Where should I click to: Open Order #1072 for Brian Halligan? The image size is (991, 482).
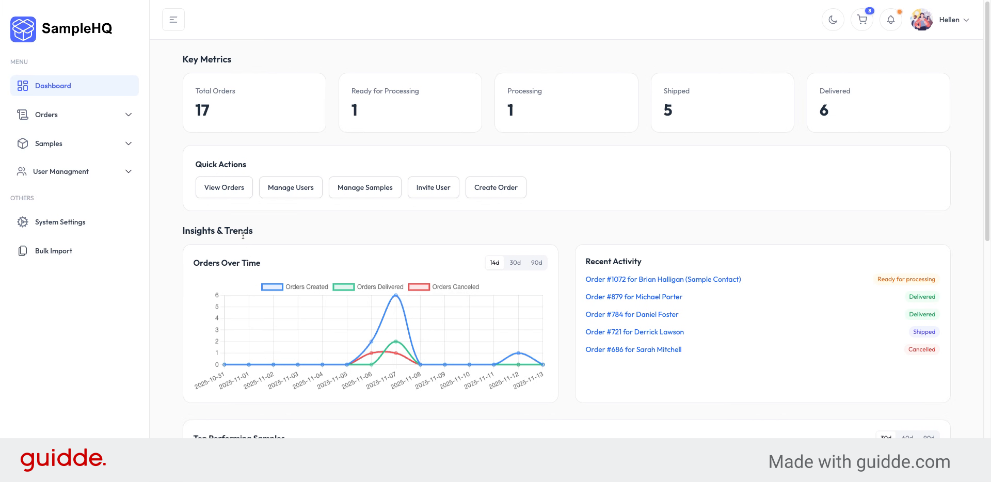point(663,279)
